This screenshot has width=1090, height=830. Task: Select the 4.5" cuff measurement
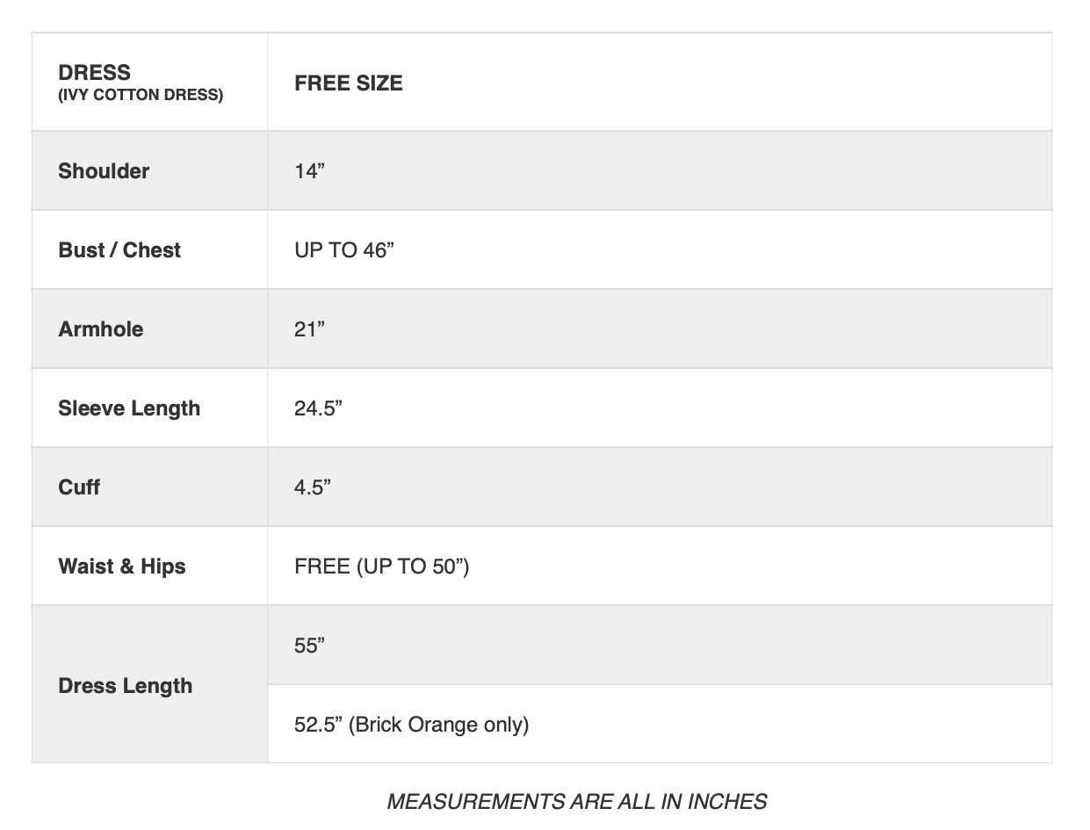tap(313, 487)
